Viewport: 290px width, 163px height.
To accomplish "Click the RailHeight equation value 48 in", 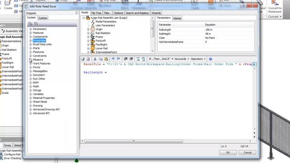I will click(208, 34).
